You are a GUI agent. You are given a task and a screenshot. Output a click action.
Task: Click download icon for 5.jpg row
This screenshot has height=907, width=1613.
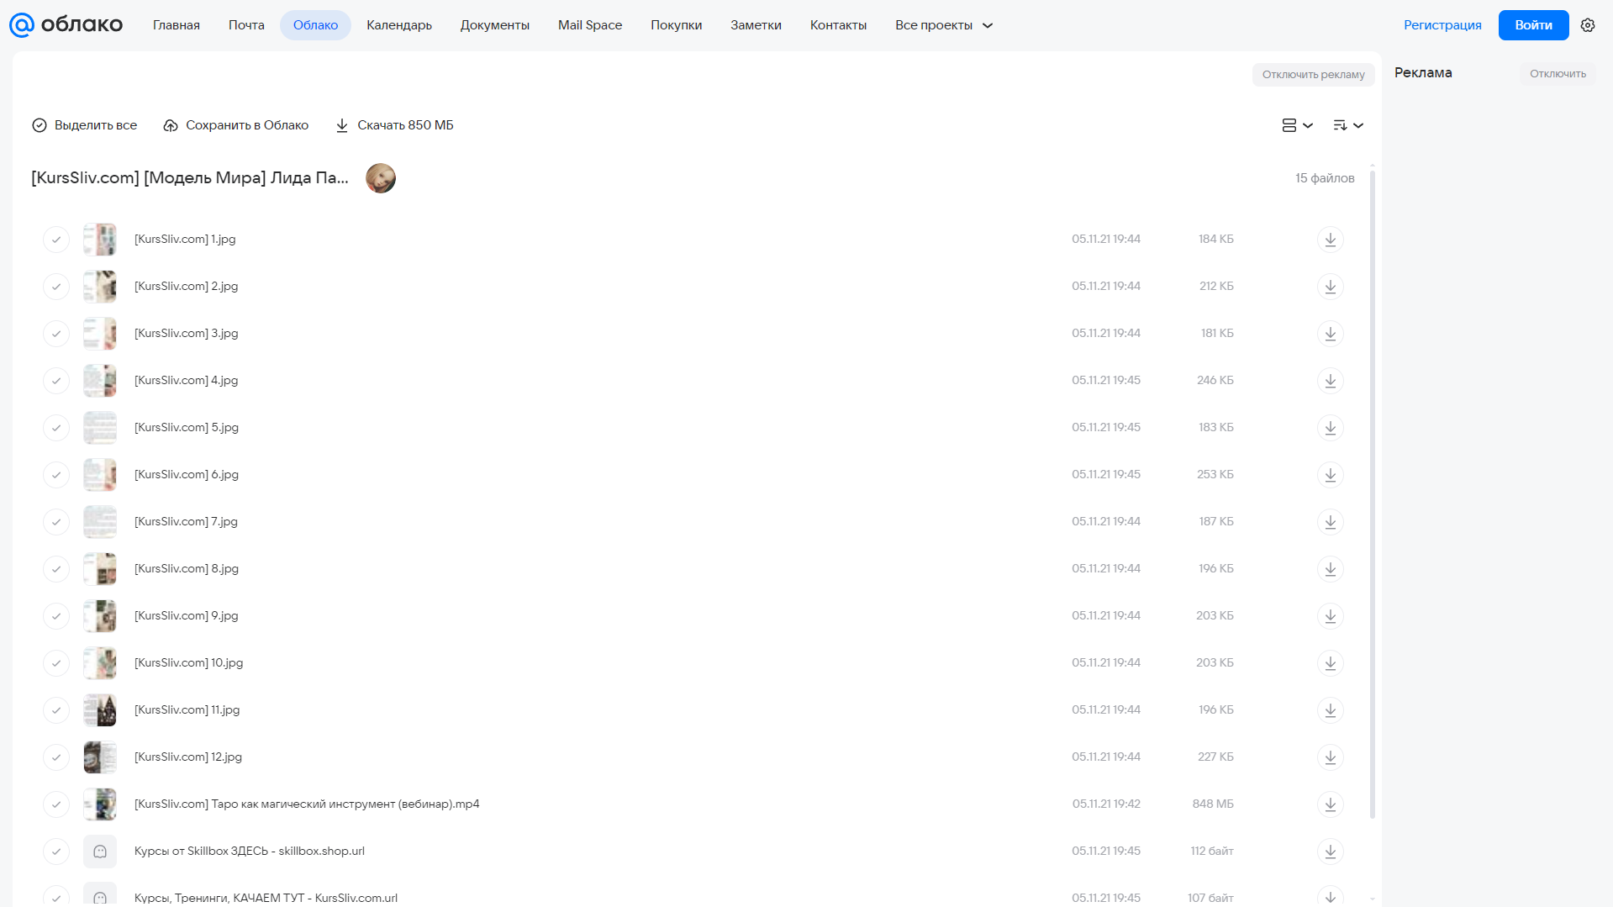[x=1330, y=428]
